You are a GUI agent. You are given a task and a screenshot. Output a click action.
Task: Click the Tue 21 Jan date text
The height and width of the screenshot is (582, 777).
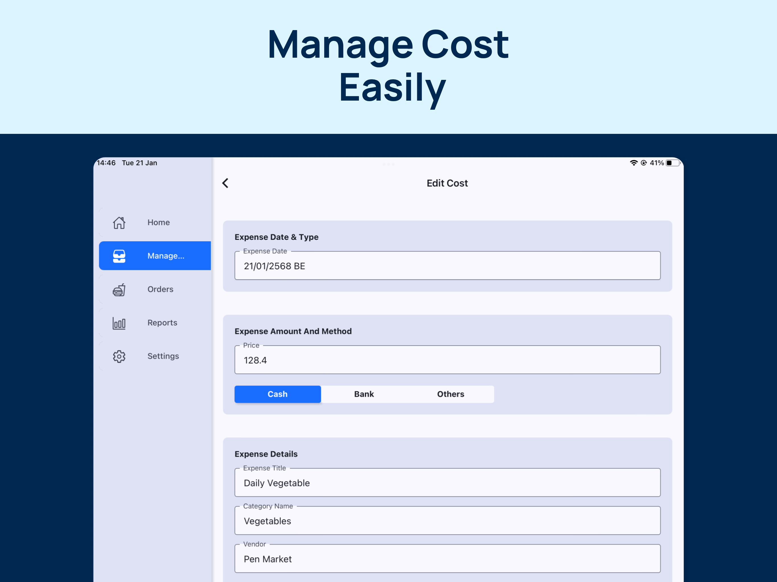pos(139,163)
